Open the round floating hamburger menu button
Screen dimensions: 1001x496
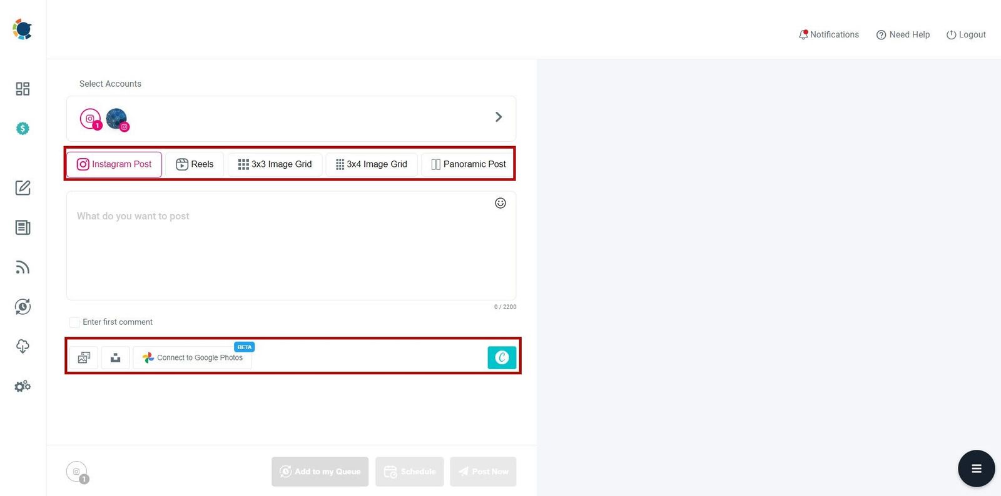(976, 469)
